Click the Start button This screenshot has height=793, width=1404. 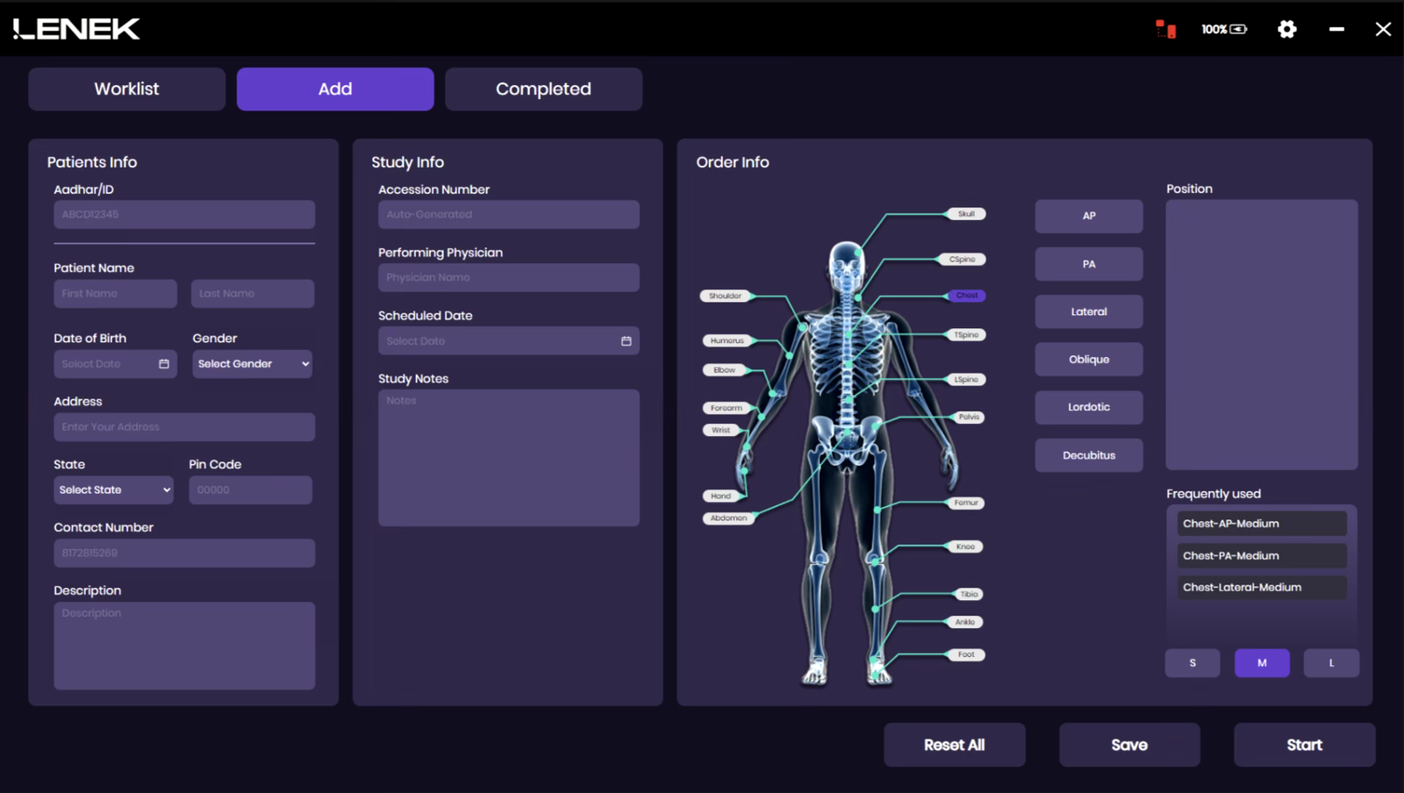pyautogui.click(x=1305, y=745)
